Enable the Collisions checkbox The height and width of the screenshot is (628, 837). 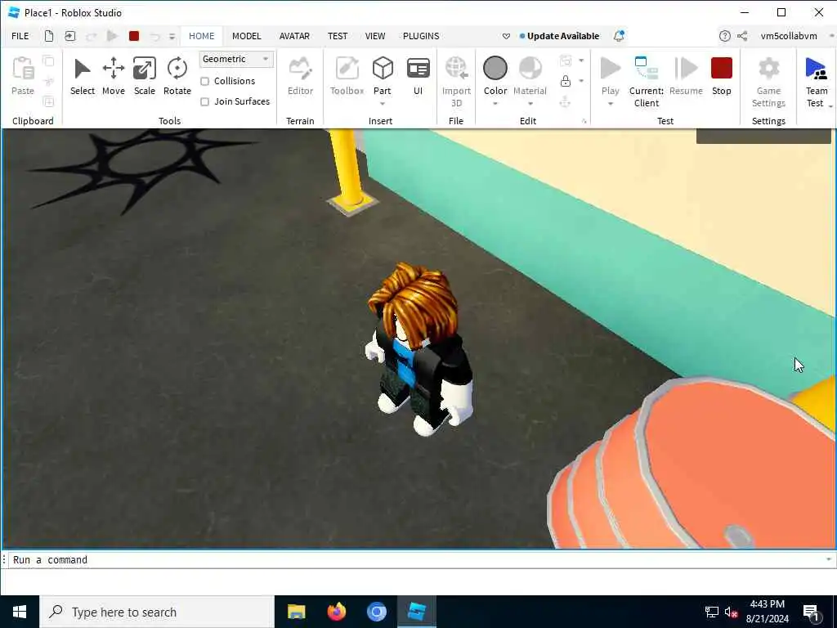coord(204,81)
